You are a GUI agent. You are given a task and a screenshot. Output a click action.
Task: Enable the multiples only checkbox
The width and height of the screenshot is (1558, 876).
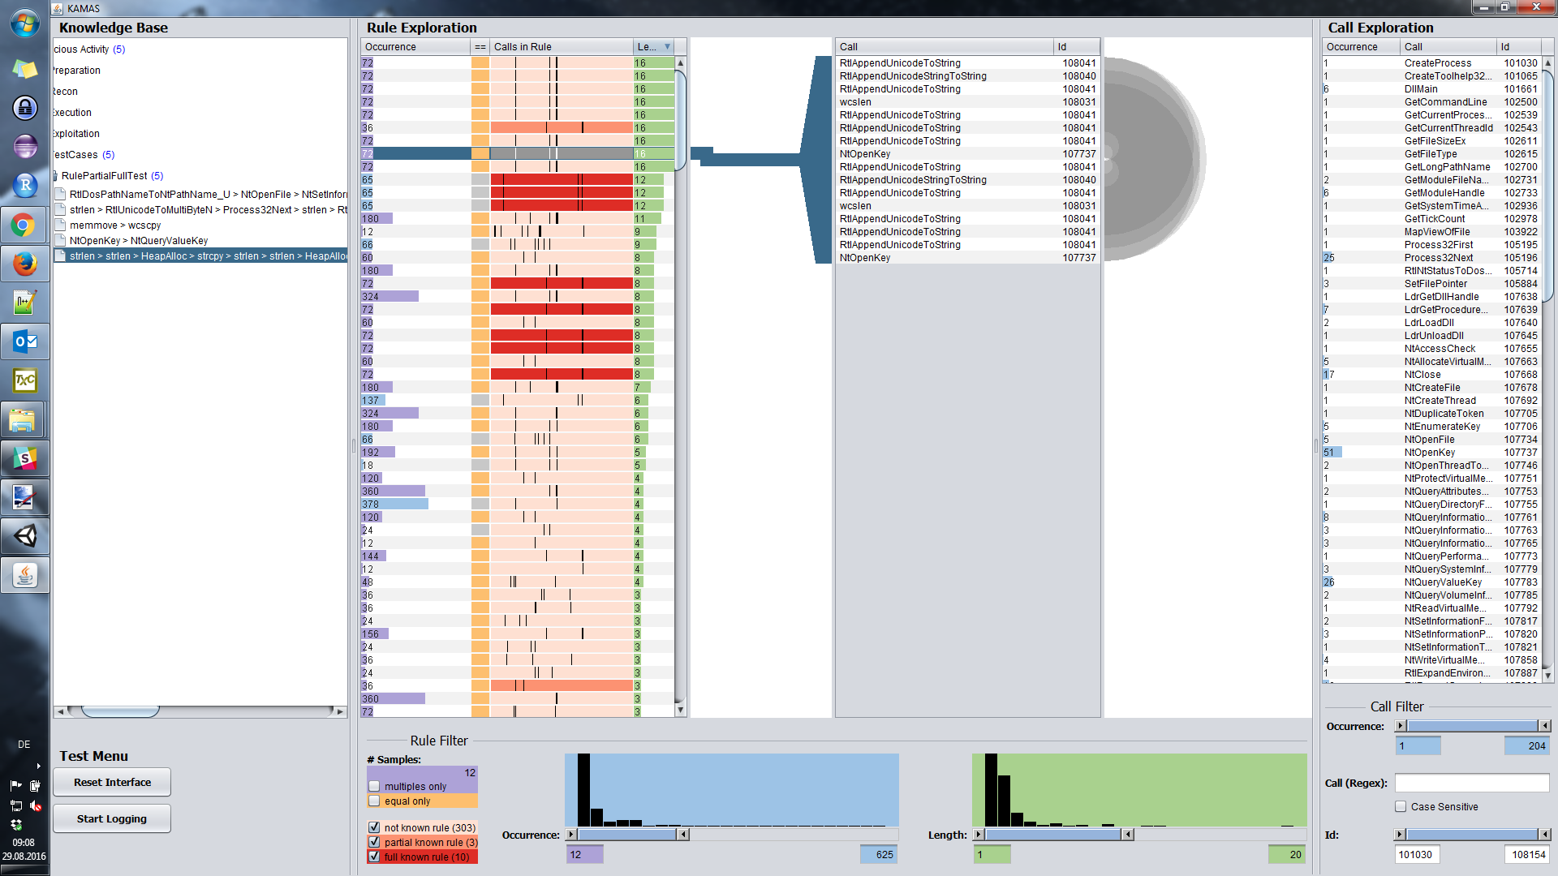click(374, 786)
